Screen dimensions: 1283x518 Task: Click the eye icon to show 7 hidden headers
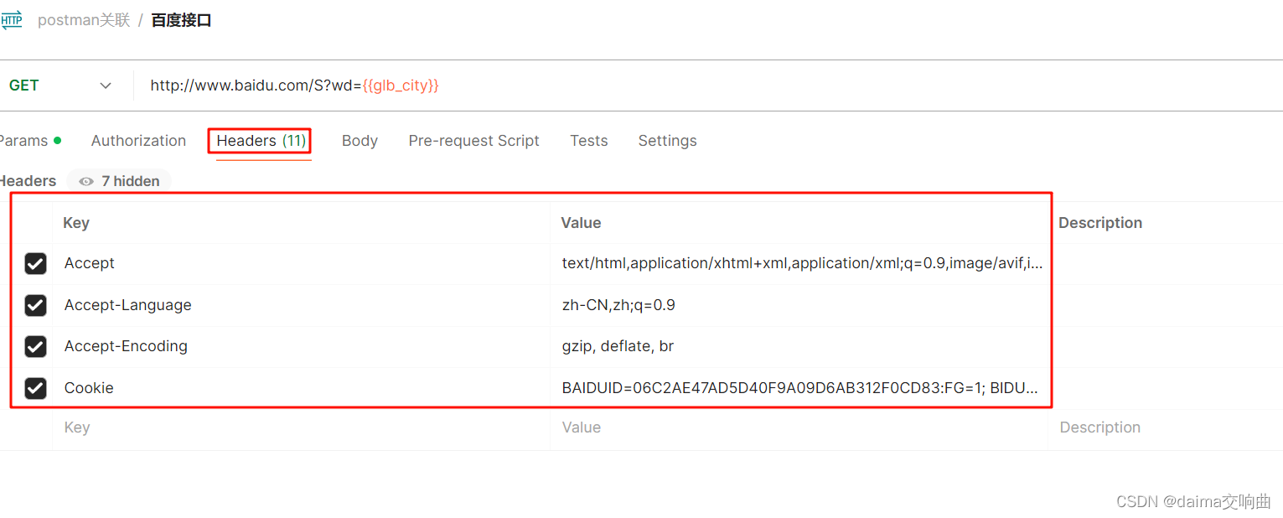click(x=85, y=181)
